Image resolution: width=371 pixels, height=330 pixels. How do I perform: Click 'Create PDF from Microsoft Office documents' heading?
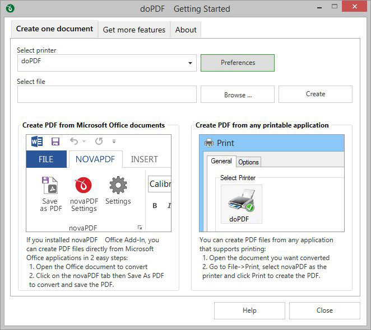coord(94,125)
